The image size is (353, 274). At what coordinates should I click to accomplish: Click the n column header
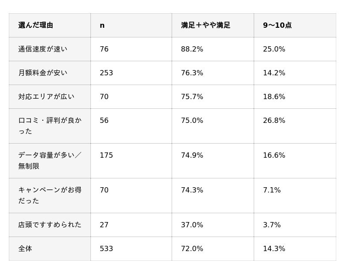coord(131,25)
